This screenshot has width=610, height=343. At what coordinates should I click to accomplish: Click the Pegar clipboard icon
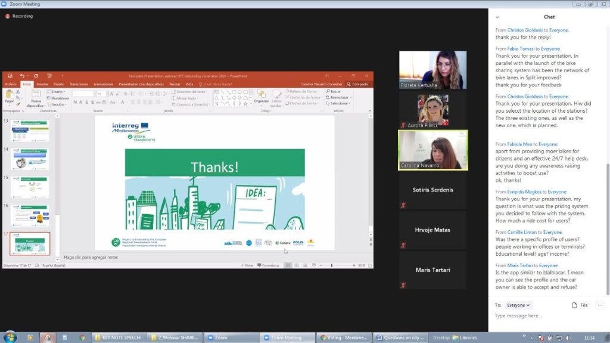coord(9,97)
